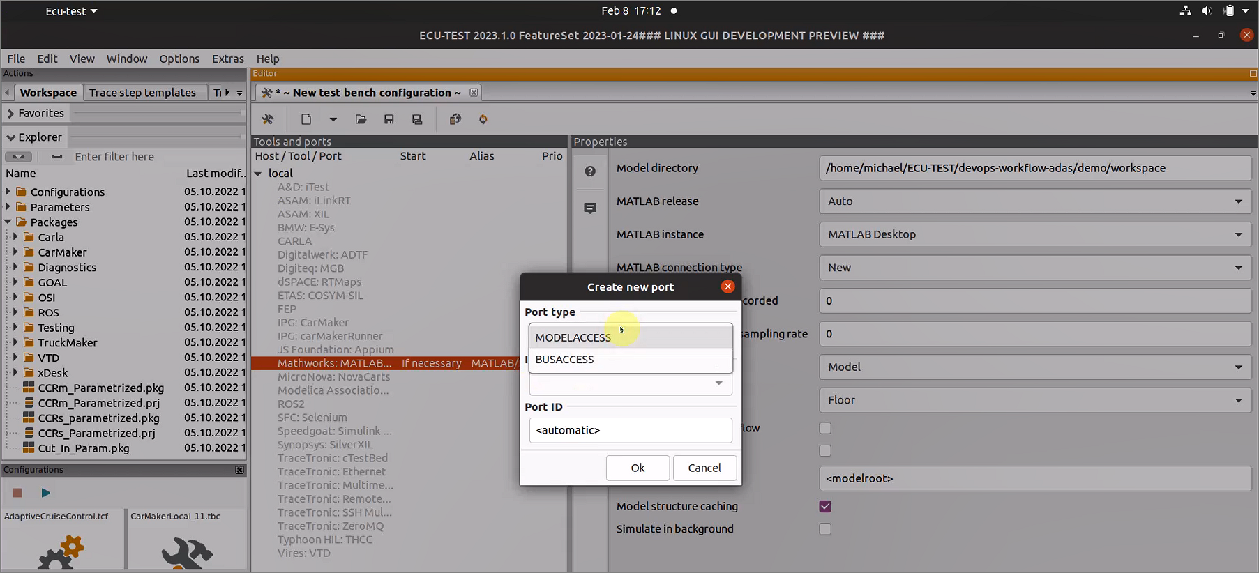Viewport: 1259px width, 573px height.
Task: Click the explorer column fit width icon
Action: coord(57,157)
